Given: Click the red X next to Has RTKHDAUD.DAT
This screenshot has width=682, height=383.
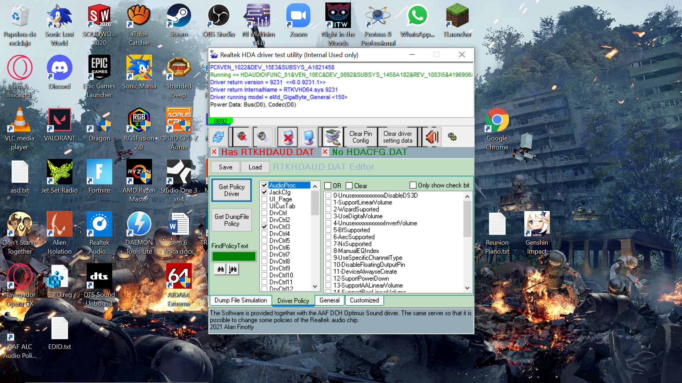Looking at the screenshot, I should coord(214,152).
